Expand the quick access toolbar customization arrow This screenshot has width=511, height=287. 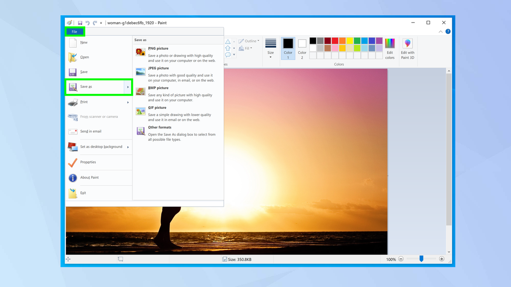[101, 23]
